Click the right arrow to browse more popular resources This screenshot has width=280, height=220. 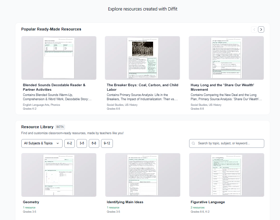pyautogui.click(x=261, y=29)
